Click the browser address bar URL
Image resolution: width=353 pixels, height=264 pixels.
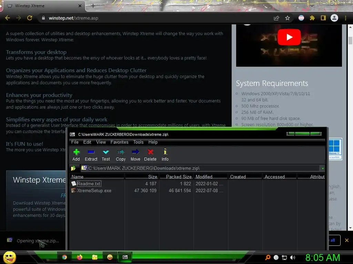click(x=73, y=18)
